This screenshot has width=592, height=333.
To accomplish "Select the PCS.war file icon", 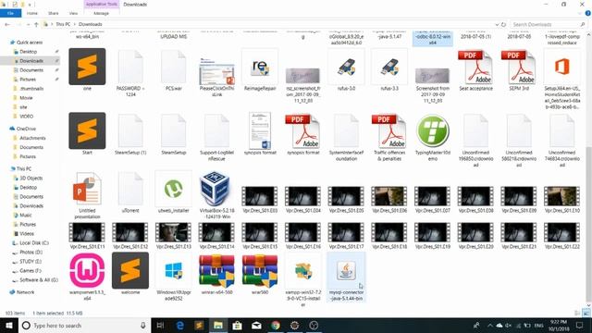I will pyautogui.click(x=174, y=67).
